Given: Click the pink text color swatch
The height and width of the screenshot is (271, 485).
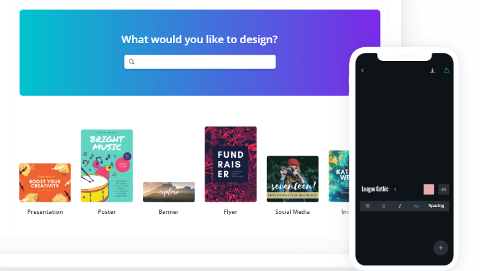Looking at the screenshot, I should [x=429, y=189].
